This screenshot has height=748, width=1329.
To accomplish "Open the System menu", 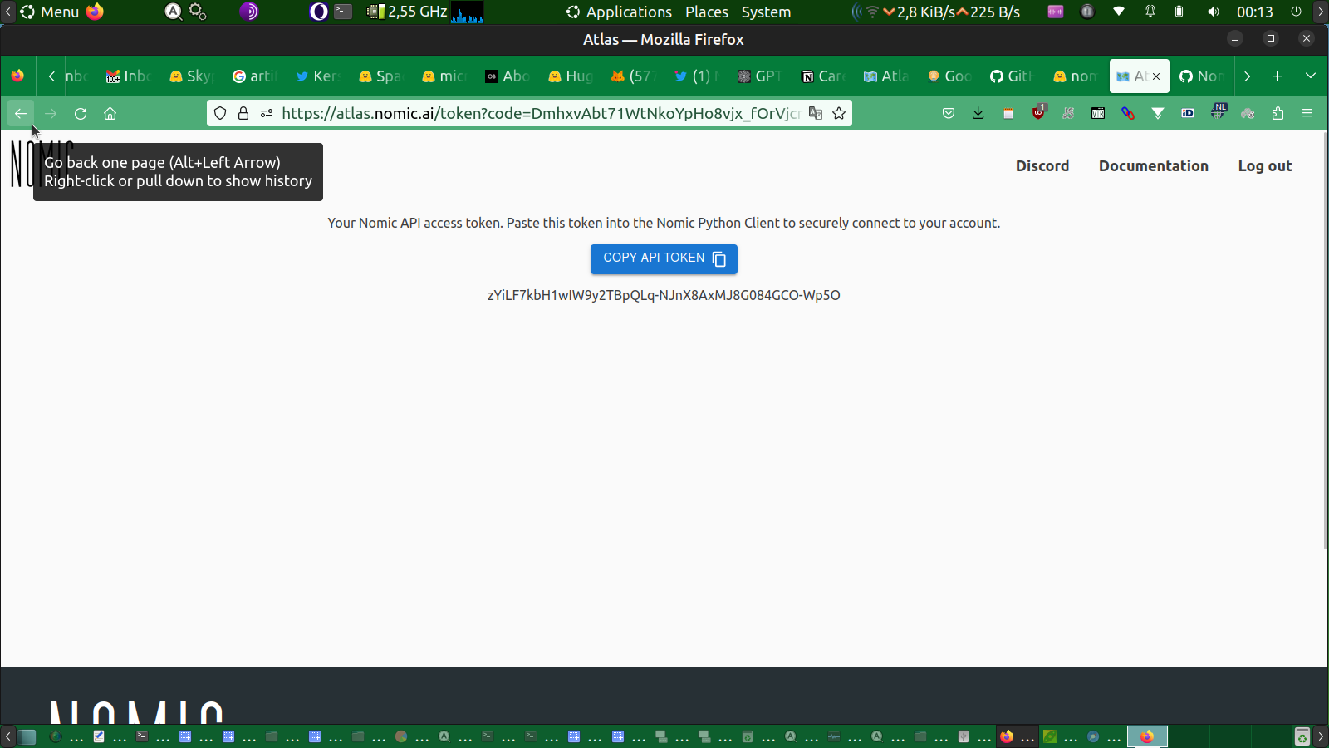I will (x=766, y=12).
